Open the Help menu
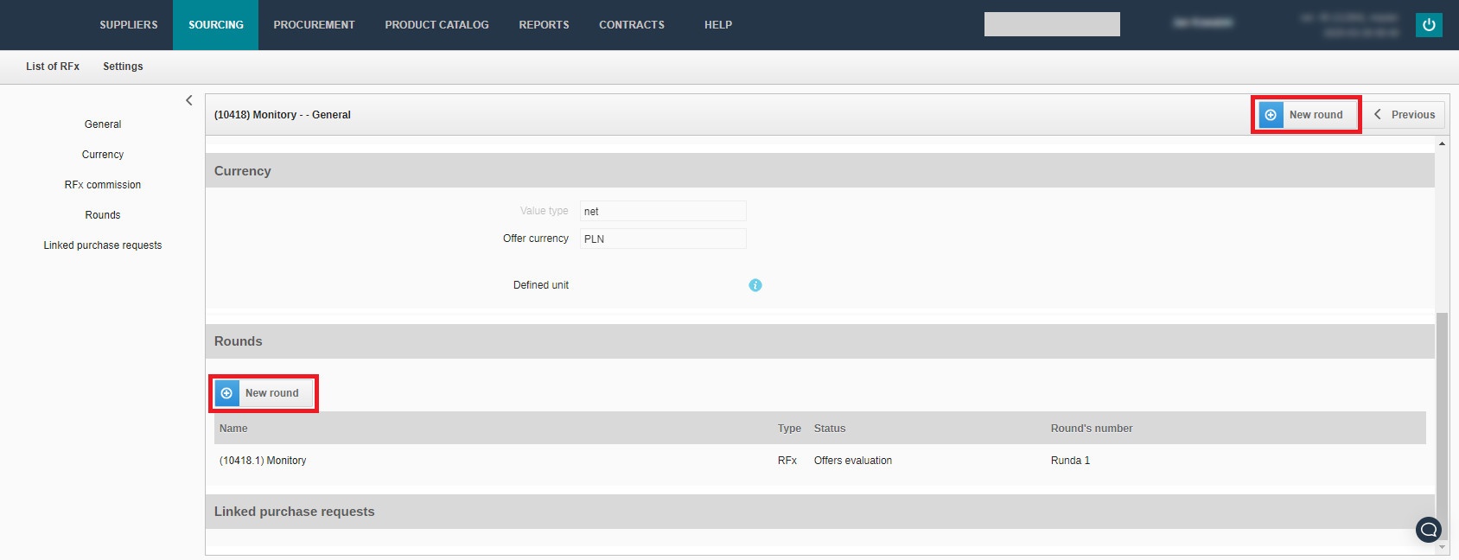The image size is (1459, 560). click(717, 25)
